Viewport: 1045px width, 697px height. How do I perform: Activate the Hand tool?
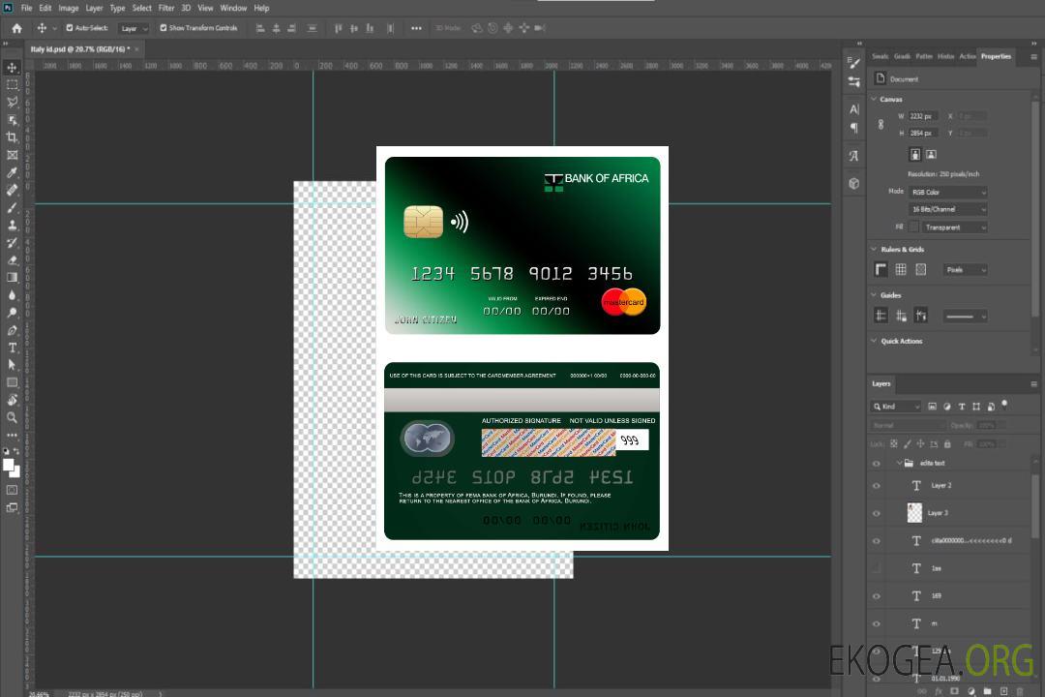coord(12,400)
